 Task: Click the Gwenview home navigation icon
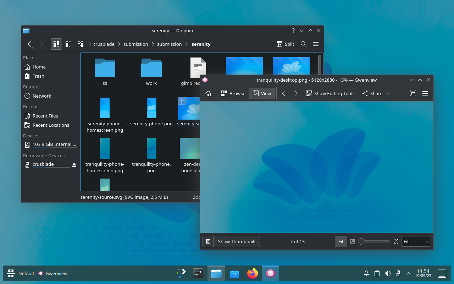pos(208,93)
